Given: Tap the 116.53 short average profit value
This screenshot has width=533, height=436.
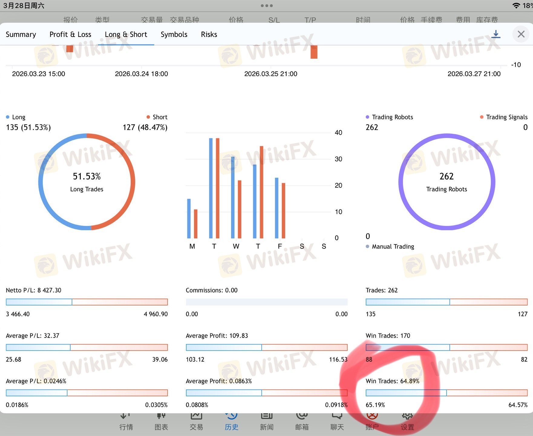Looking at the screenshot, I should point(338,359).
